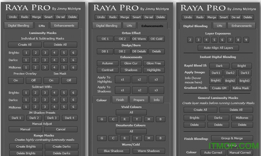Open the Prepare sub-tab
This screenshot has height=156, width=261.
(x=139, y=100)
